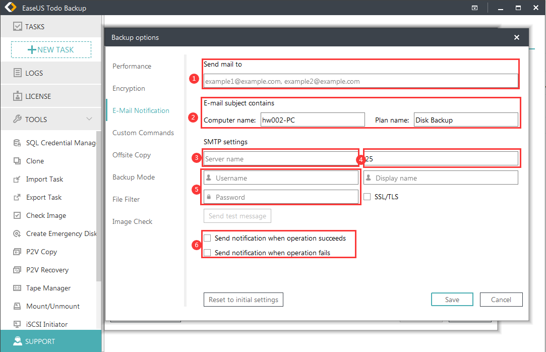546x352 pixels.
Task: Click the Computer name field
Action: click(313, 120)
